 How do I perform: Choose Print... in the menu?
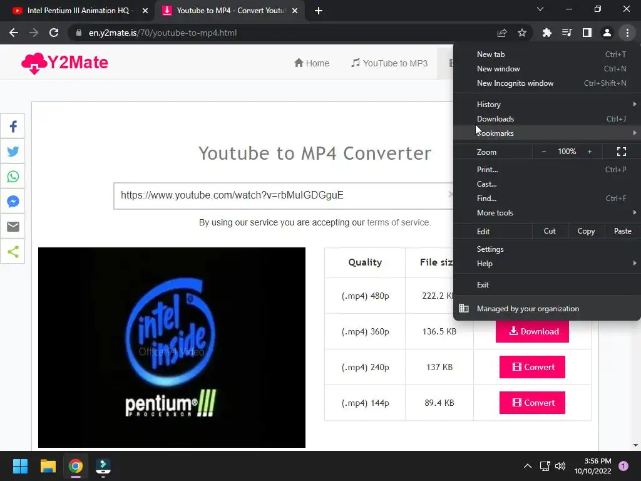(x=547, y=169)
